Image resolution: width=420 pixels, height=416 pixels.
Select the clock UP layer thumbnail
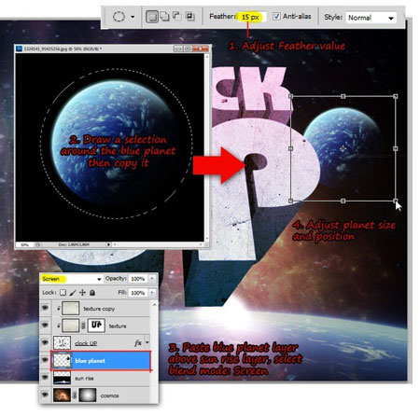pyautogui.click(x=62, y=342)
